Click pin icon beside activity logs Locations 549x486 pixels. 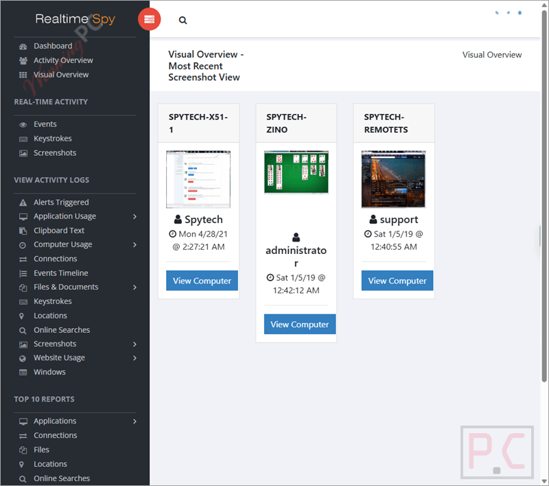22,316
